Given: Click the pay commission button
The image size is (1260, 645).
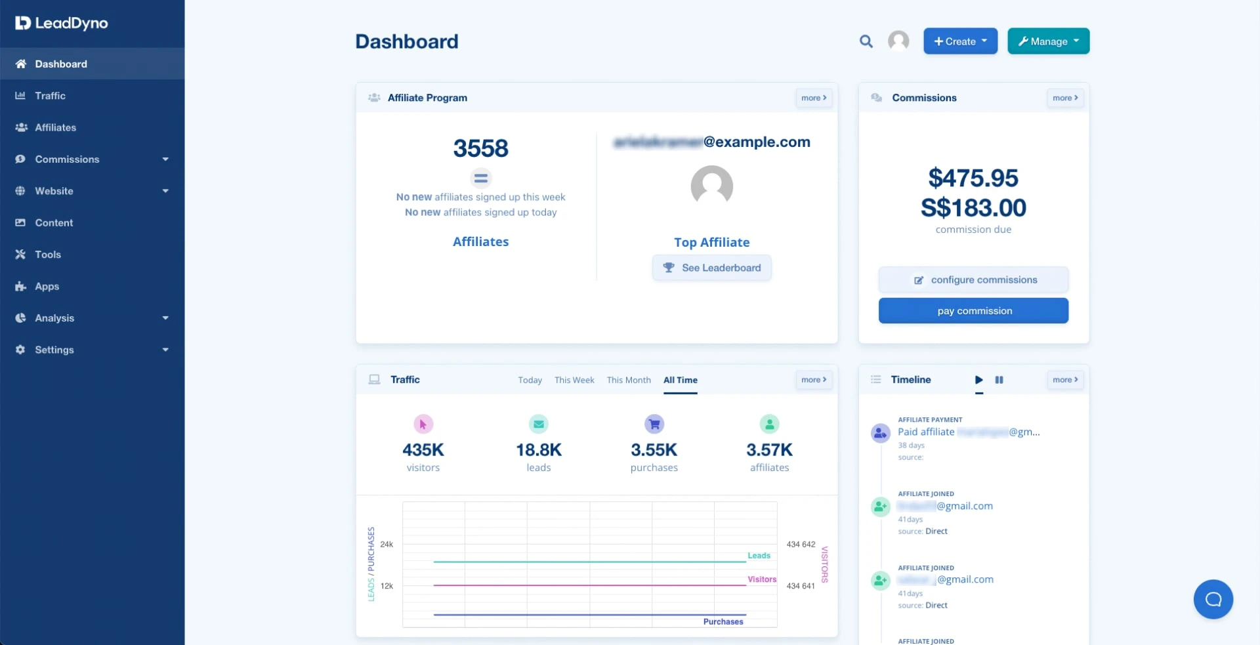Looking at the screenshot, I should coord(973,311).
